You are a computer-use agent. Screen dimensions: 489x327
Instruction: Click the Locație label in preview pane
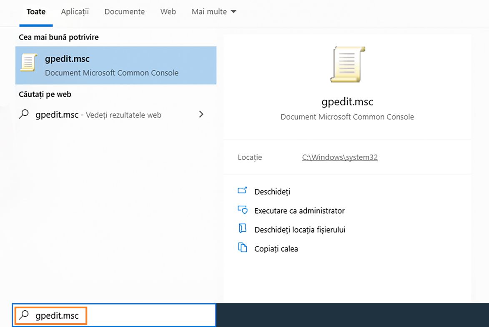(x=250, y=157)
